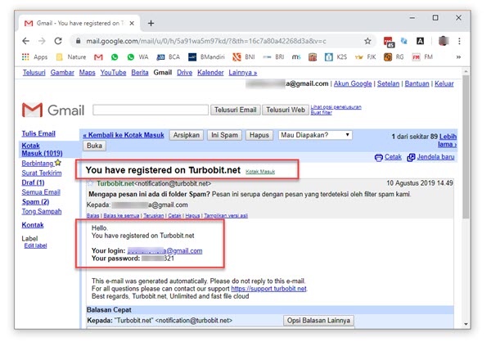Star the Turbobit.net message
Viewport: 491px width, 351px height.
click(x=91, y=183)
